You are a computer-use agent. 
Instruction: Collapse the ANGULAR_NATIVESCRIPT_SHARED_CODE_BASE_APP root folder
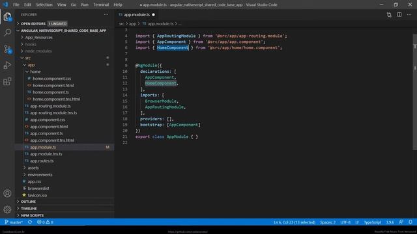[65, 31]
